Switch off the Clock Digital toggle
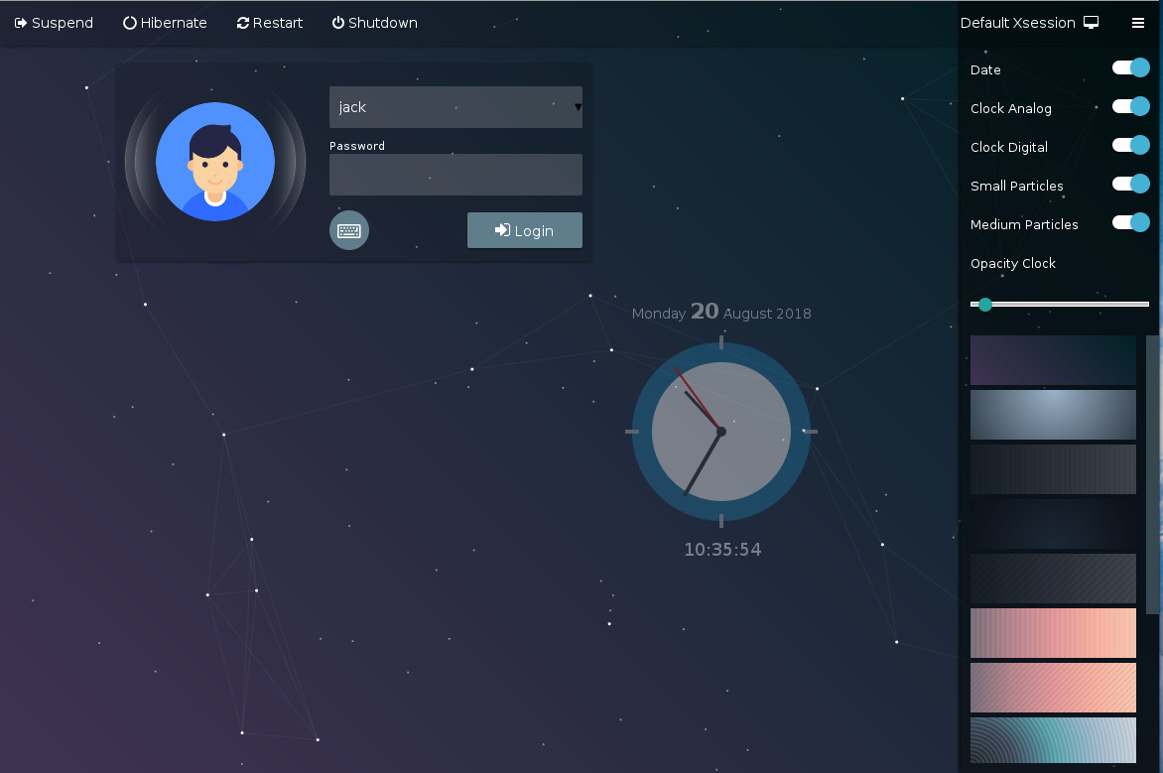 [x=1131, y=145]
